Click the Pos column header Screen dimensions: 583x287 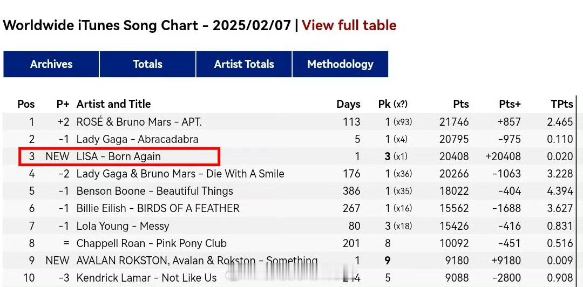pos(26,104)
